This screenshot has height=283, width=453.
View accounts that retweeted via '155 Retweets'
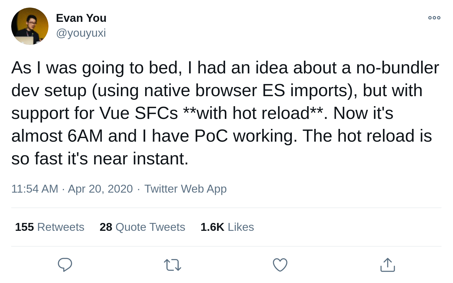click(49, 227)
